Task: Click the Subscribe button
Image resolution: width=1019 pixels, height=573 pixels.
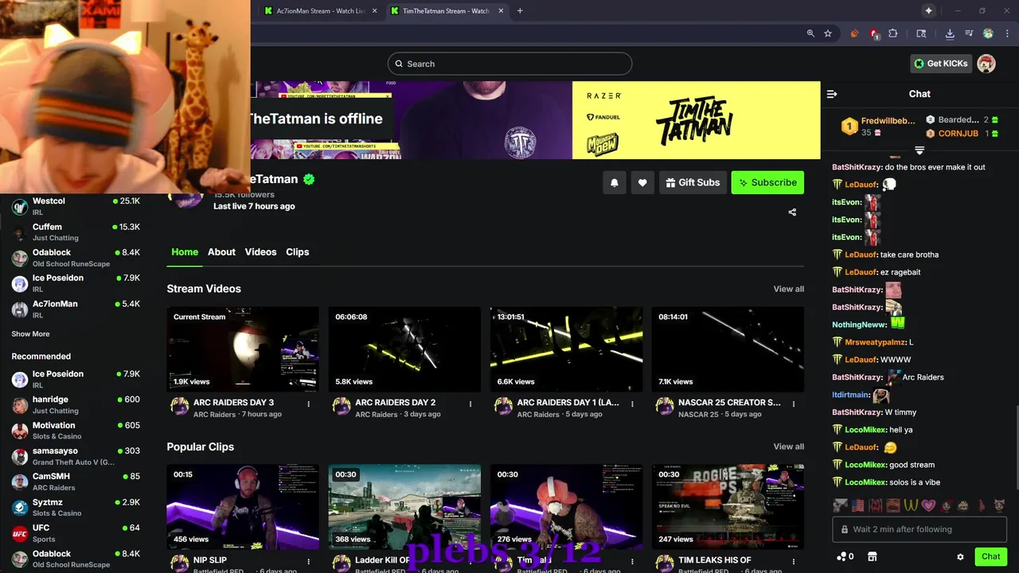Action: pyautogui.click(x=767, y=182)
